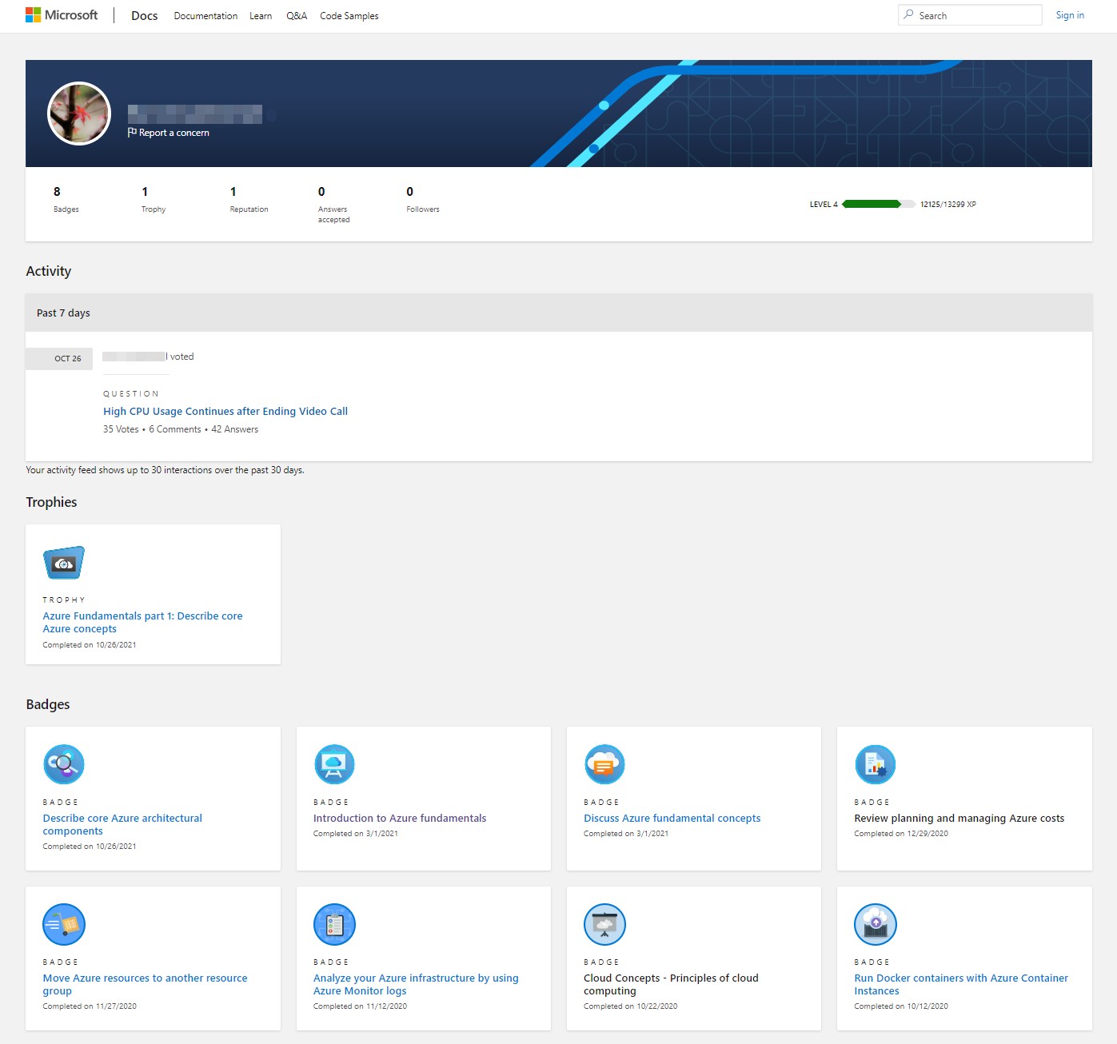Screen dimensions: 1117x1044
Task: Click the Microsoft logo in header
Action: point(62,15)
